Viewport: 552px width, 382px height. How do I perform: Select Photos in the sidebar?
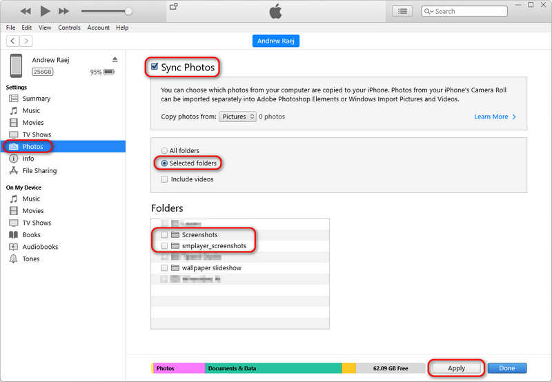(63, 146)
